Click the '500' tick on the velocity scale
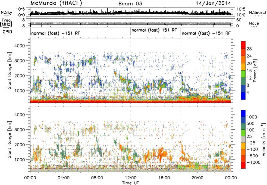This screenshot has width=267, height=185. [251, 124]
